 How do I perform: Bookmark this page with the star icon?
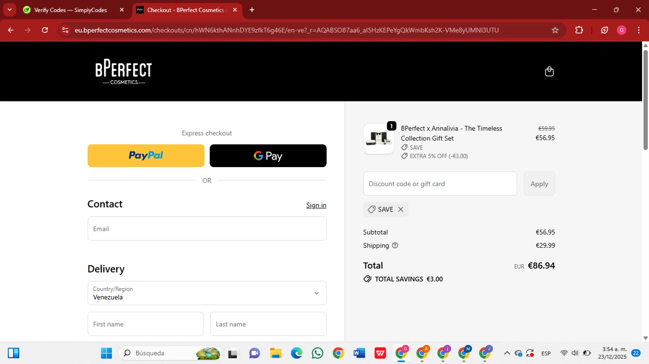pos(555,30)
